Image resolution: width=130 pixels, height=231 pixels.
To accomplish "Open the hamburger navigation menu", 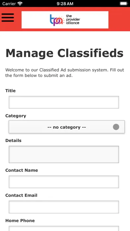I will pos(8,18).
